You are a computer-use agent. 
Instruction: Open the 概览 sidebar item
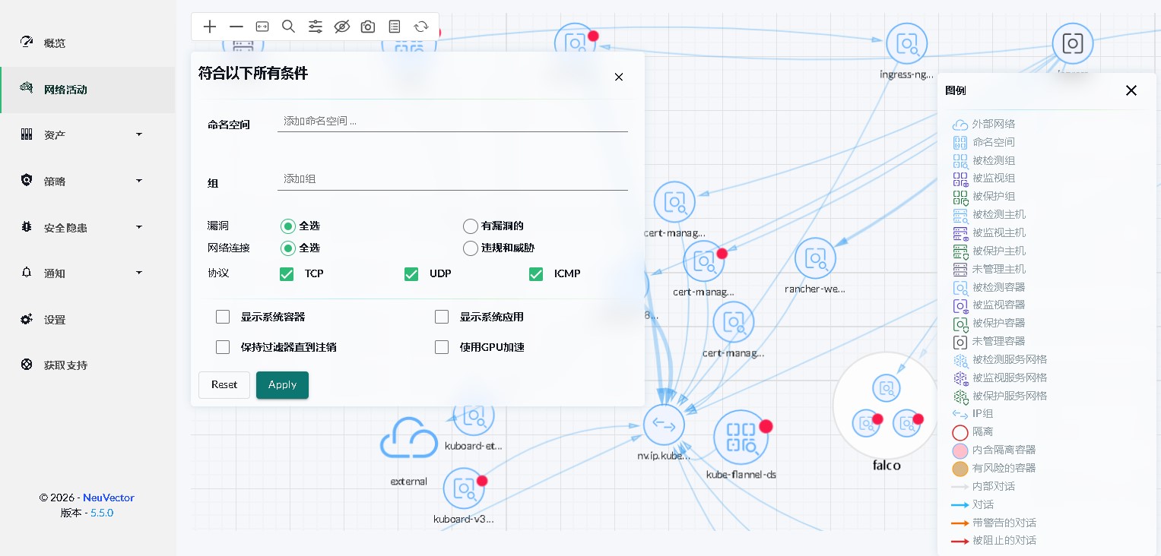55,43
